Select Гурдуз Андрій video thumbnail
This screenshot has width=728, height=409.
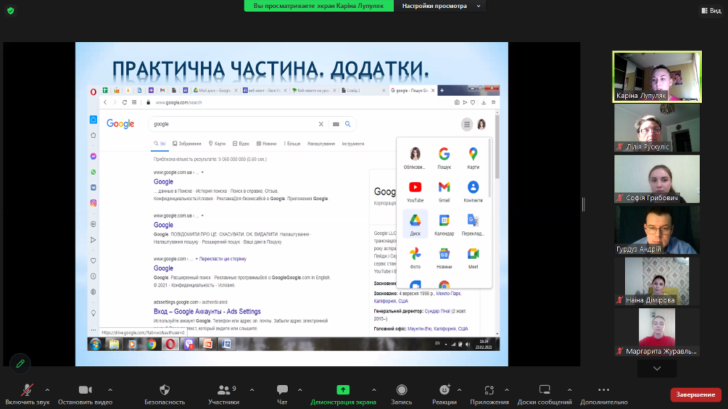[657, 230]
